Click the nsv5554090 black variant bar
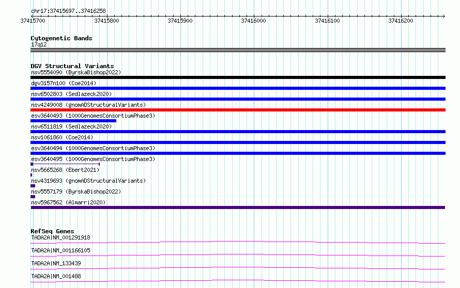Image resolution: width=460 pixels, height=288 pixels. 238,77
